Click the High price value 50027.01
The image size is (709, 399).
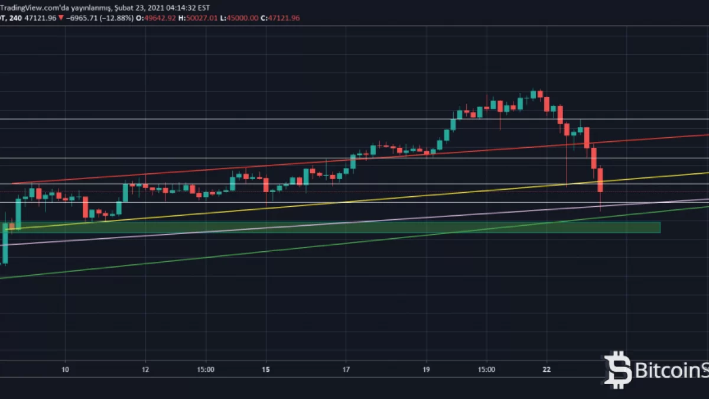(x=203, y=18)
